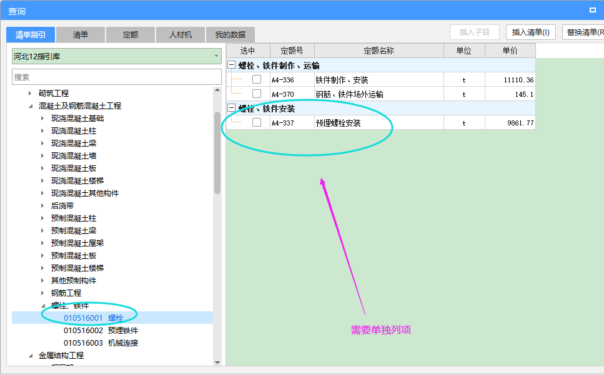Click the 钢筋、铁件场外运输 name cell
Viewport: 604px width, 375px height.
379,94
